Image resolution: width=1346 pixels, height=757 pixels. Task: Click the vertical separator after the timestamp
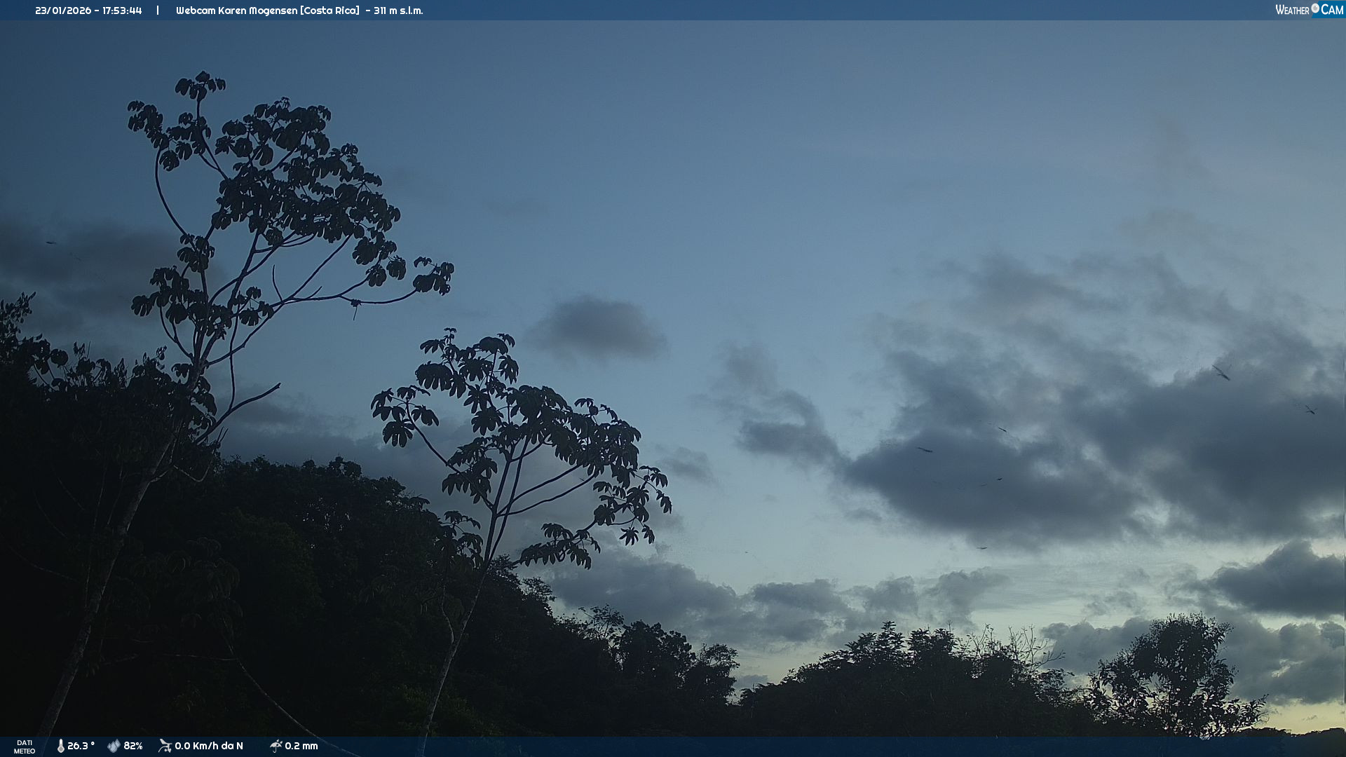(158, 11)
